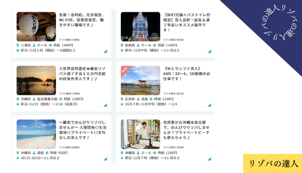This screenshot has width=302, height=173.
Task: Toggle heart on the Nagasaki illuminated castle listing
Action: (x=155, y=36)
